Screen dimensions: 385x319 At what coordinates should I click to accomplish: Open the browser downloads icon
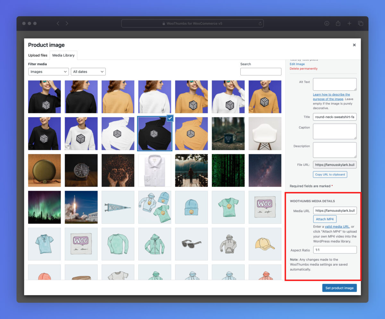tap(327, 23)
